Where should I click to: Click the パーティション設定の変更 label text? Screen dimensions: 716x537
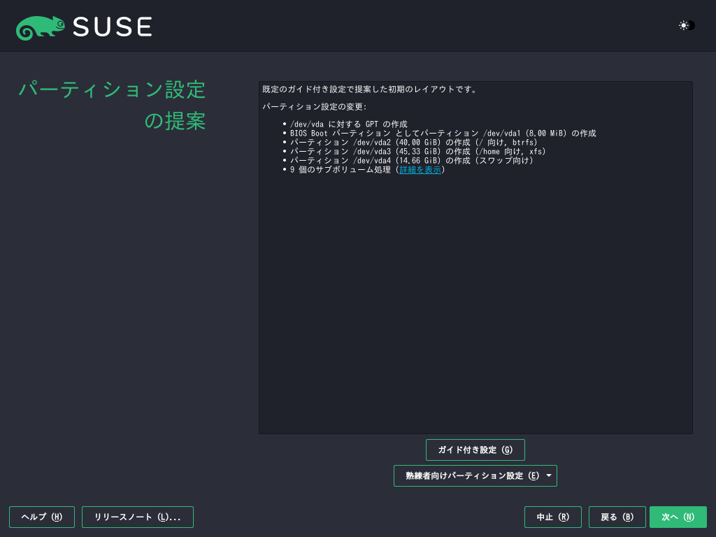pyautogui.click(x=314, y=107)
